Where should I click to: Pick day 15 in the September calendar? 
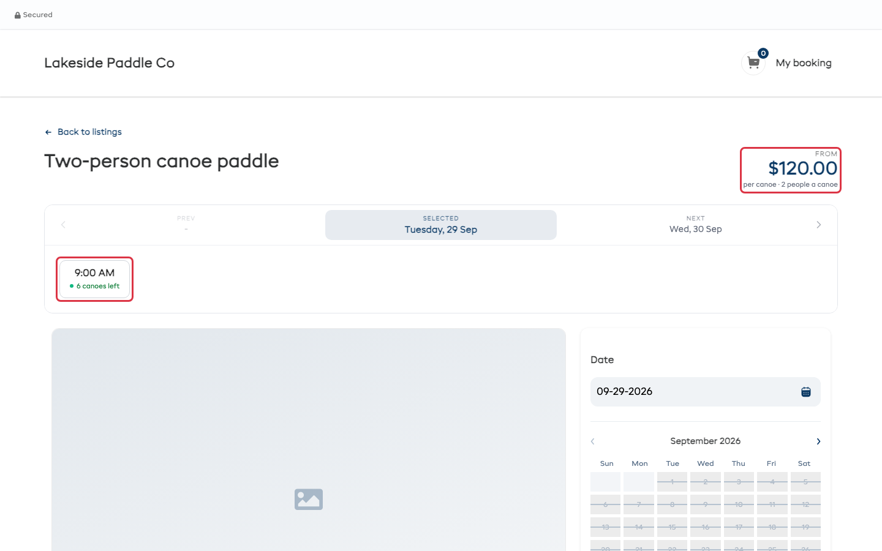673,527
